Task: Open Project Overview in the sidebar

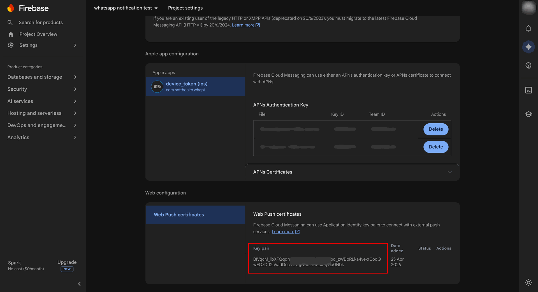Action: tap(38, 34)
